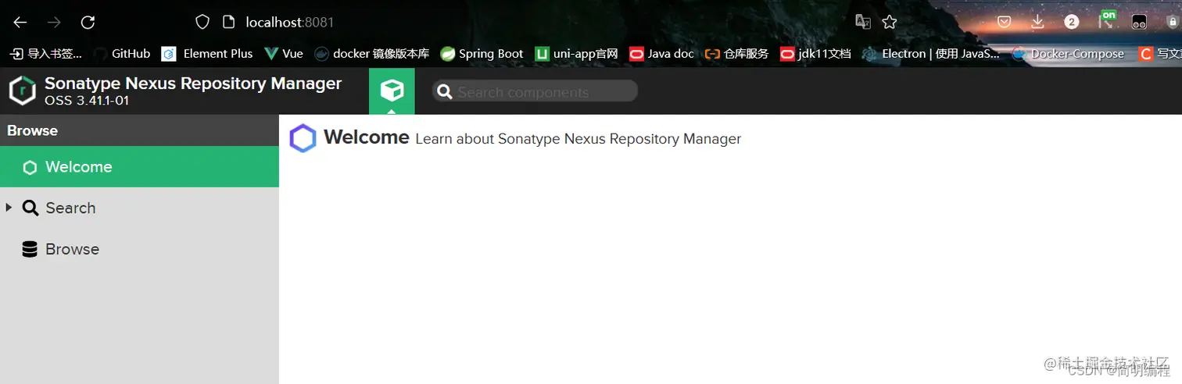Click the OSS 3.41.1-01 version text
Screen dimensions: 1182x384
87,101
